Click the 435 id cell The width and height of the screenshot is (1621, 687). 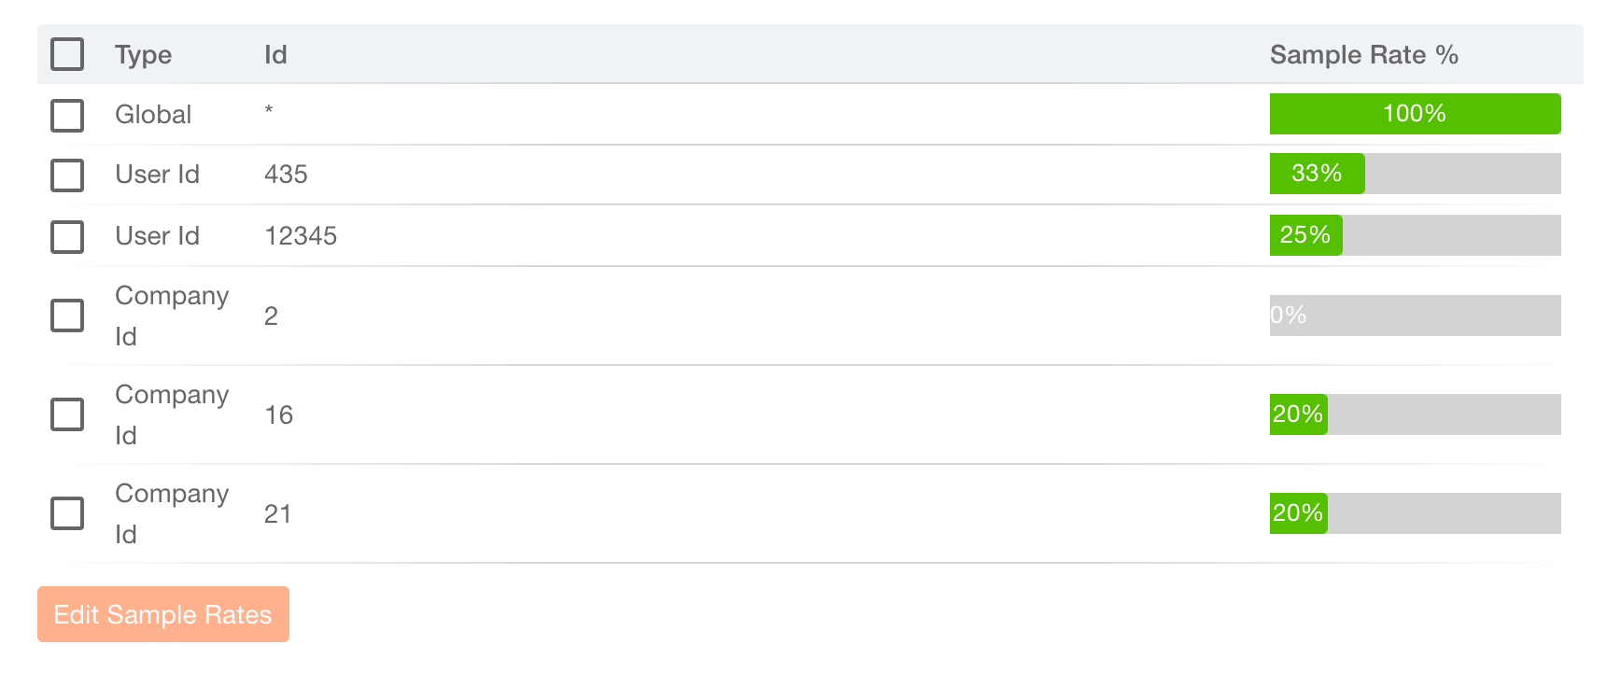pos(286,175)
